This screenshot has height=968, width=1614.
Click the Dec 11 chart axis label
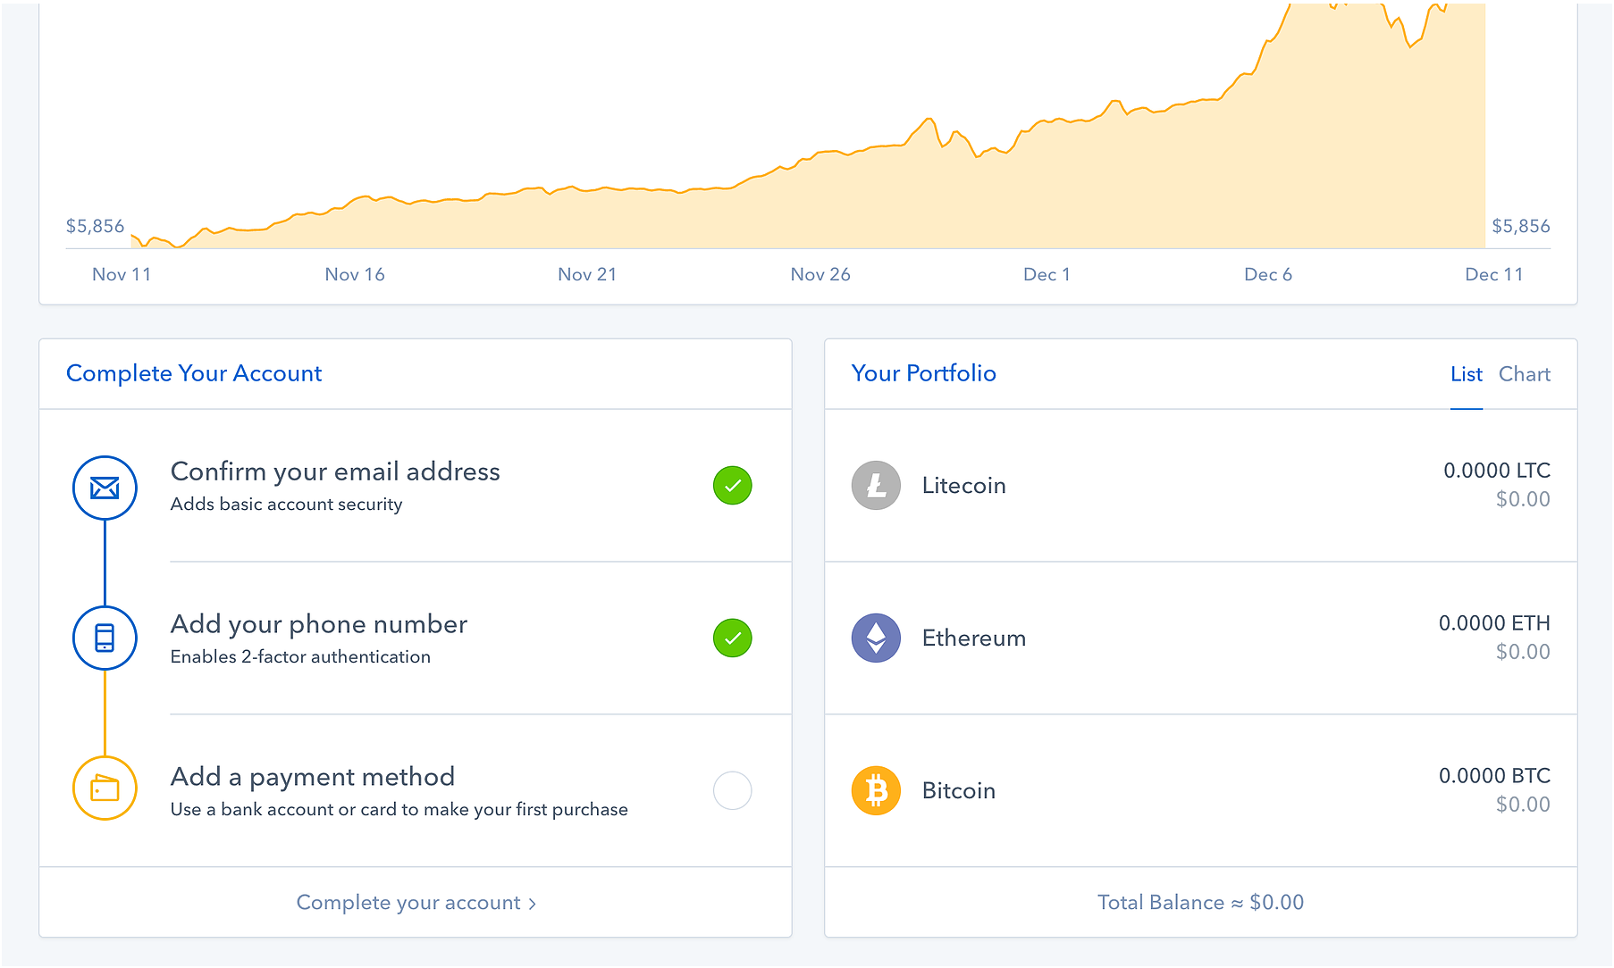1493,274
